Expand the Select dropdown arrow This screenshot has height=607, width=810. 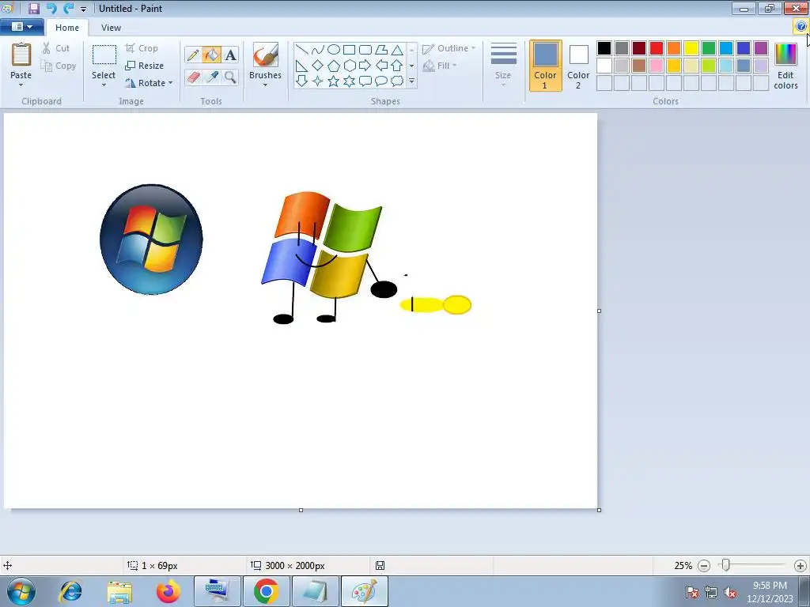[x=104, y=85]
